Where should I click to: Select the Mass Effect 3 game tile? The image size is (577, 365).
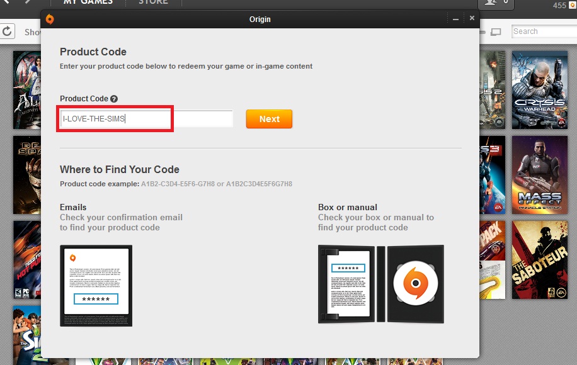tap(493, 175)
